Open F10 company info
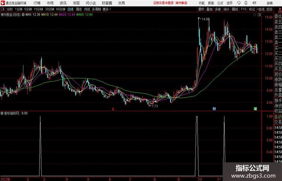Image resolution: width=282 pixels, height=181 pixels. 244,9
